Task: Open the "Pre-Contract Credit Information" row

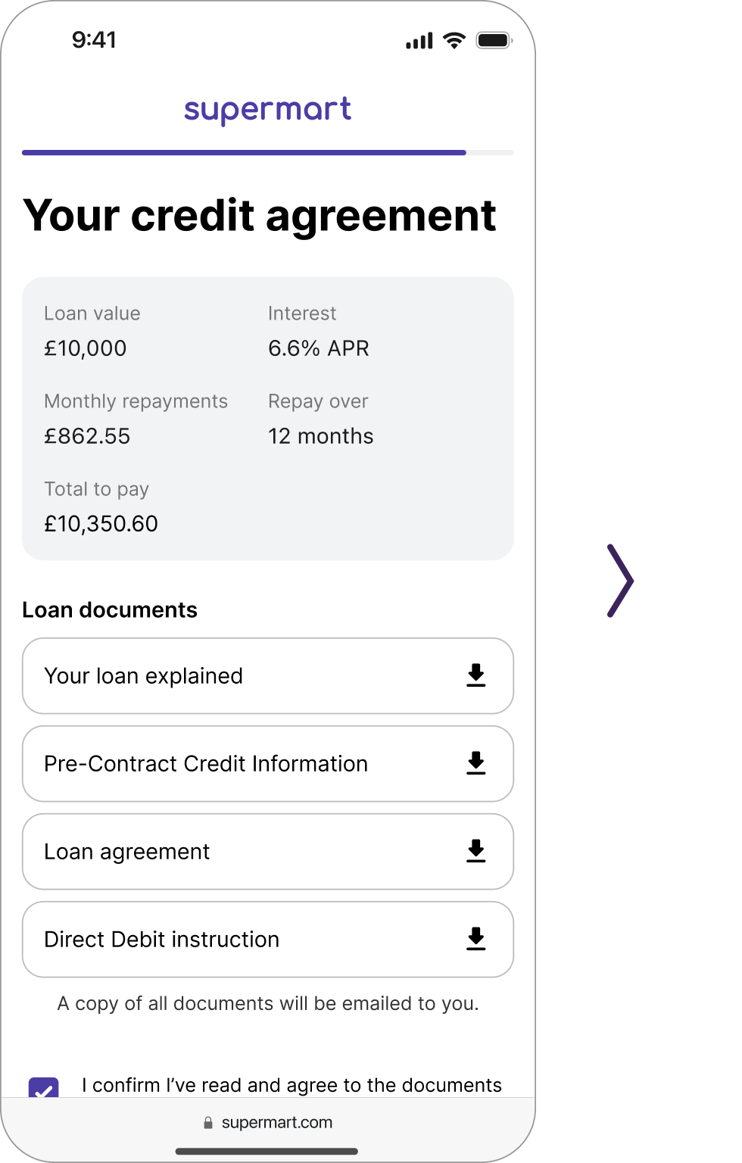Action: click(x=227, y=764)
